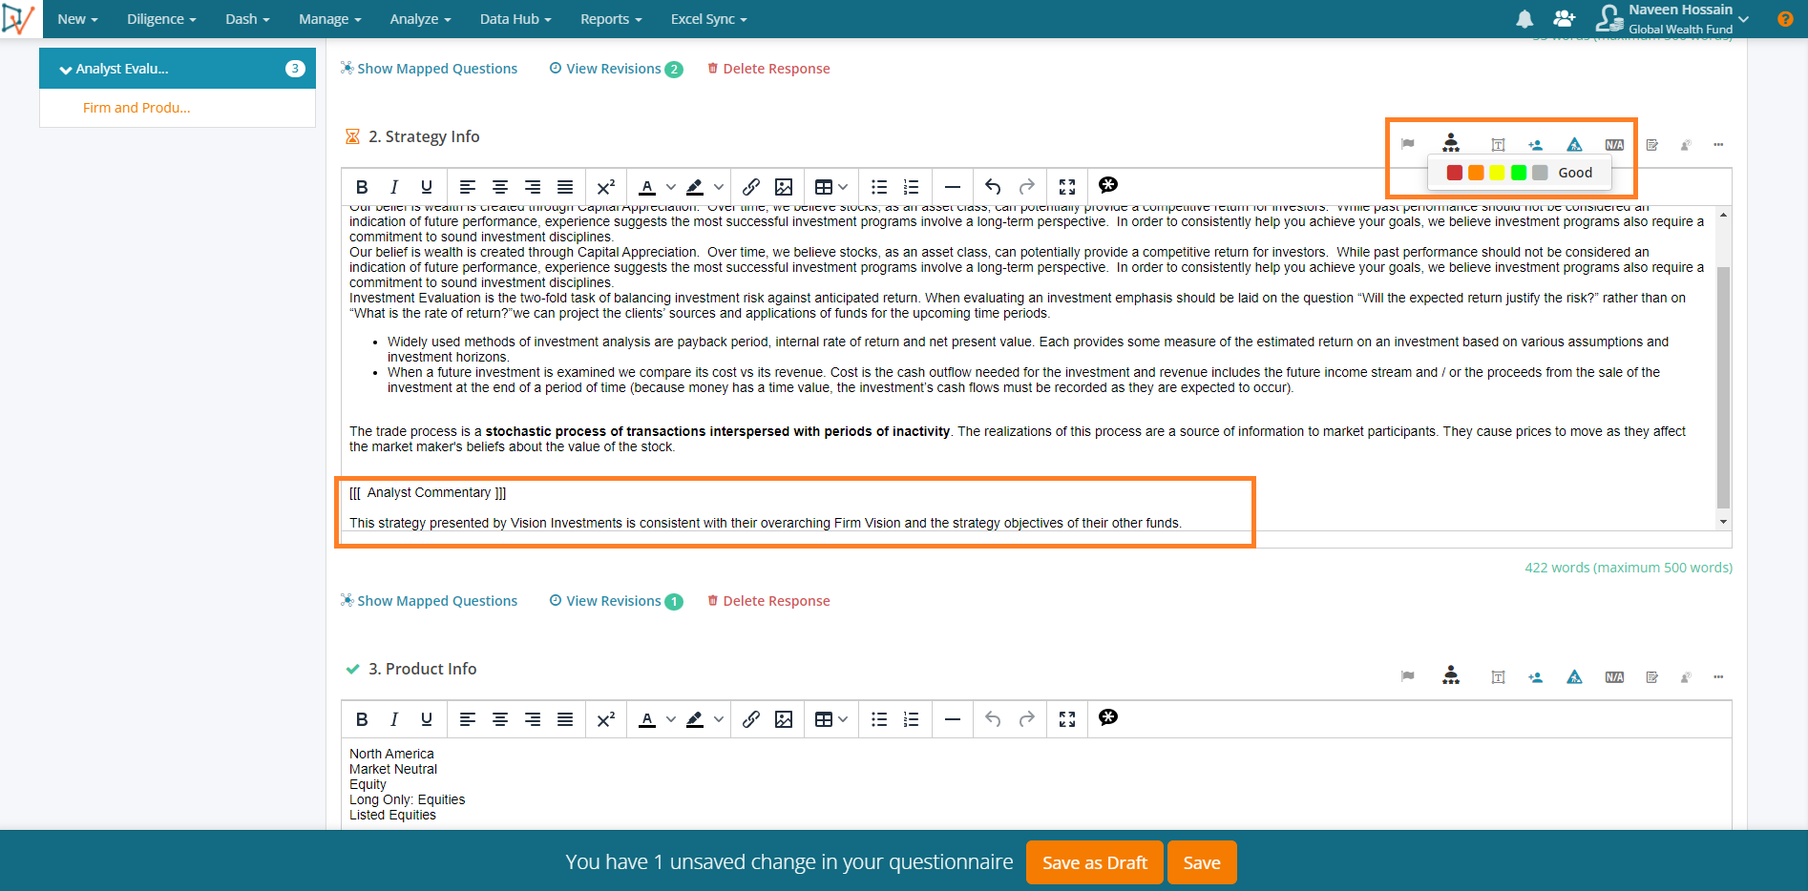Image resolution: width=1808 pixels, height=891 pixels.
Task: Apply superscript in Strategy Info editor
Action: coord(605,187)
